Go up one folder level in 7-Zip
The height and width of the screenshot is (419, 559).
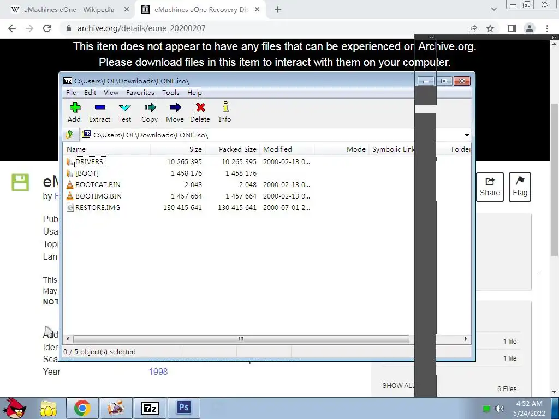(x=69, y=135)
